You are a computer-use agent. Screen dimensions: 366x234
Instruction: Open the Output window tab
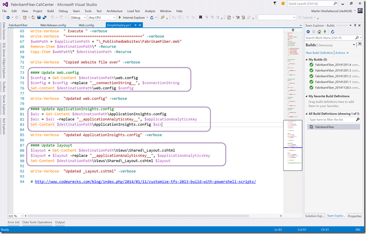click(60, 222)
